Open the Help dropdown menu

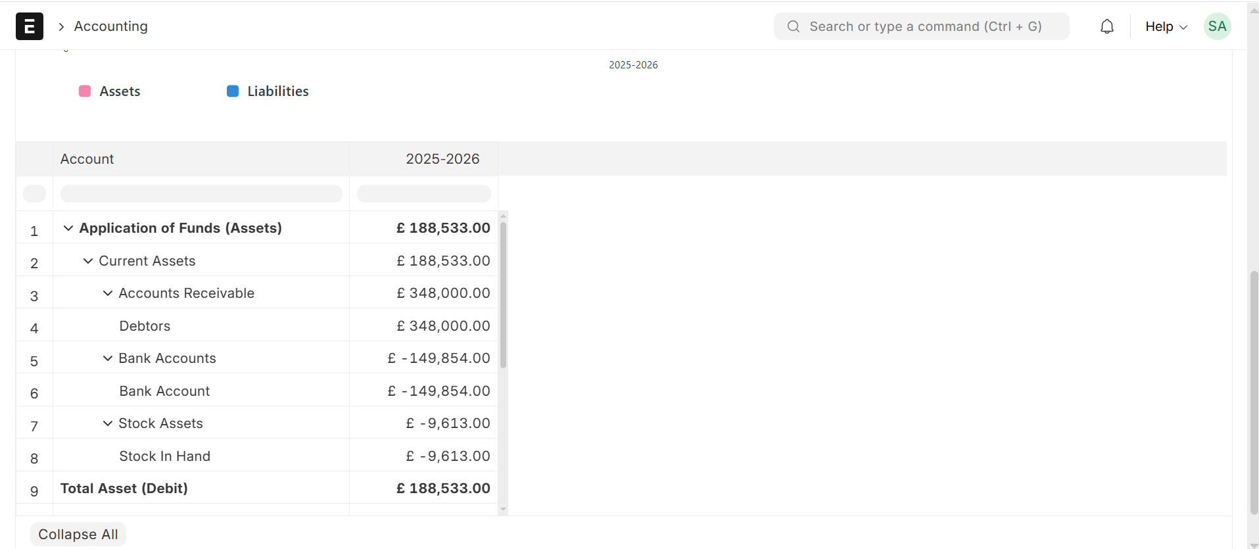pos(1166,26)
